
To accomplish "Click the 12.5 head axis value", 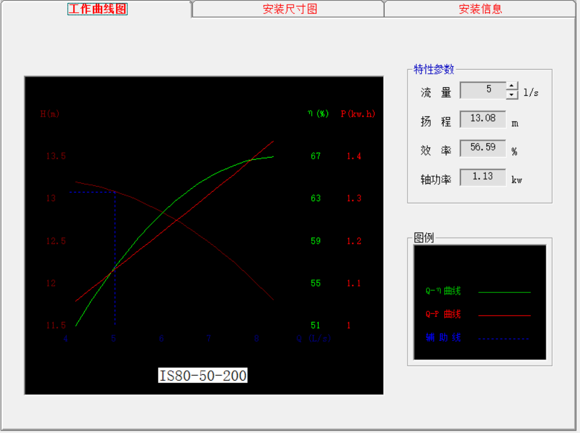I will tap(56, 241).
